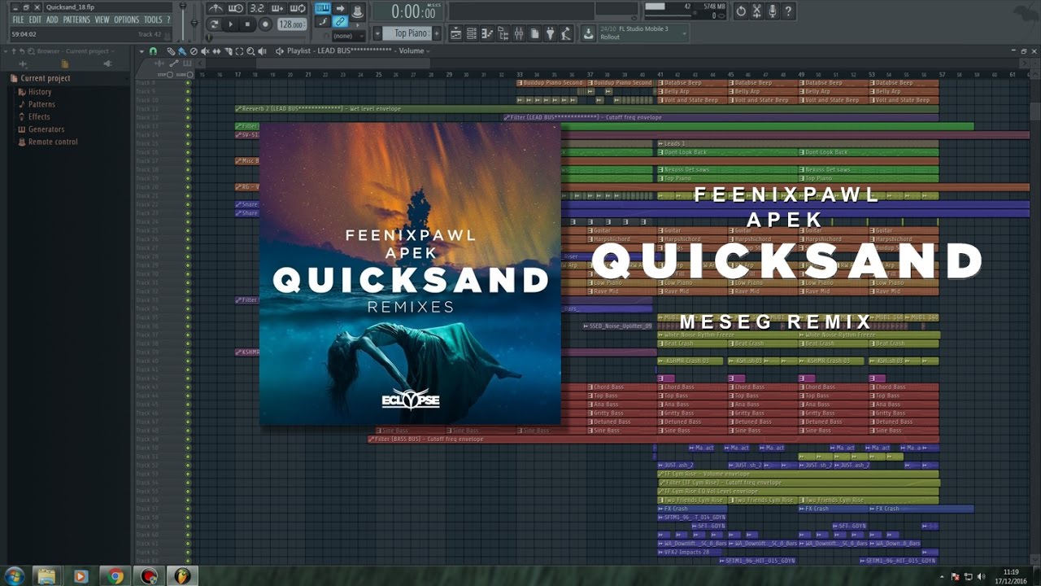Select the Draw pencil tool in Playlist

[x=171, y=51]
